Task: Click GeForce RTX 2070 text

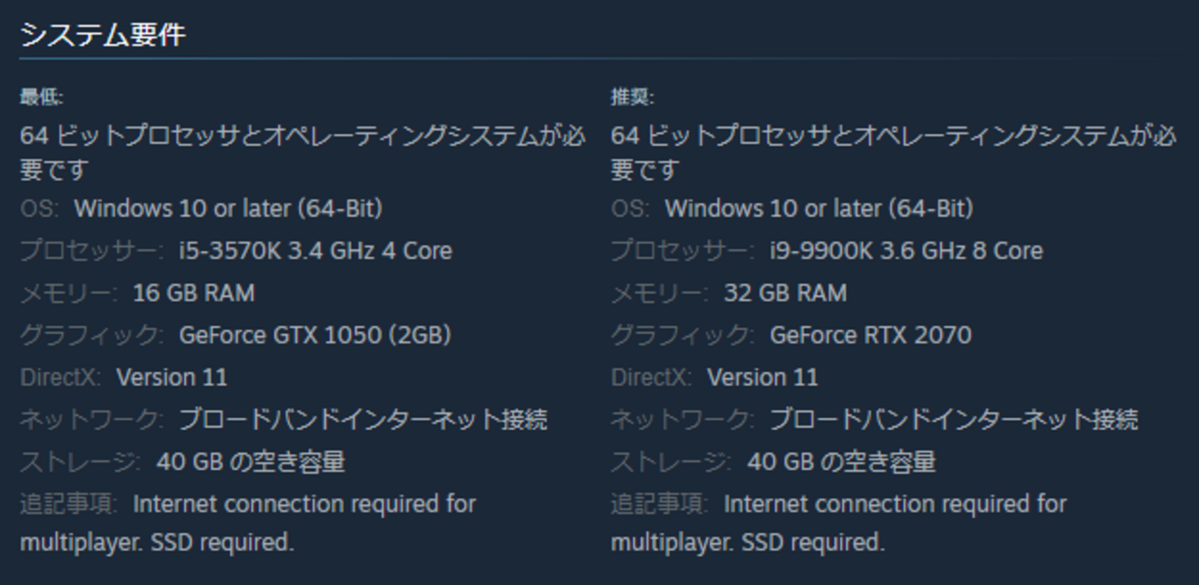Action: pos(870,335)
